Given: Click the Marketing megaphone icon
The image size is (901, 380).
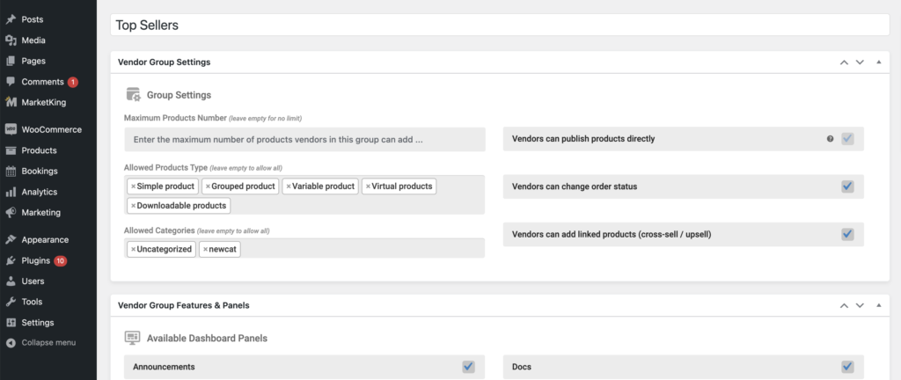Looking at the screenshot, I should (11, 212).
